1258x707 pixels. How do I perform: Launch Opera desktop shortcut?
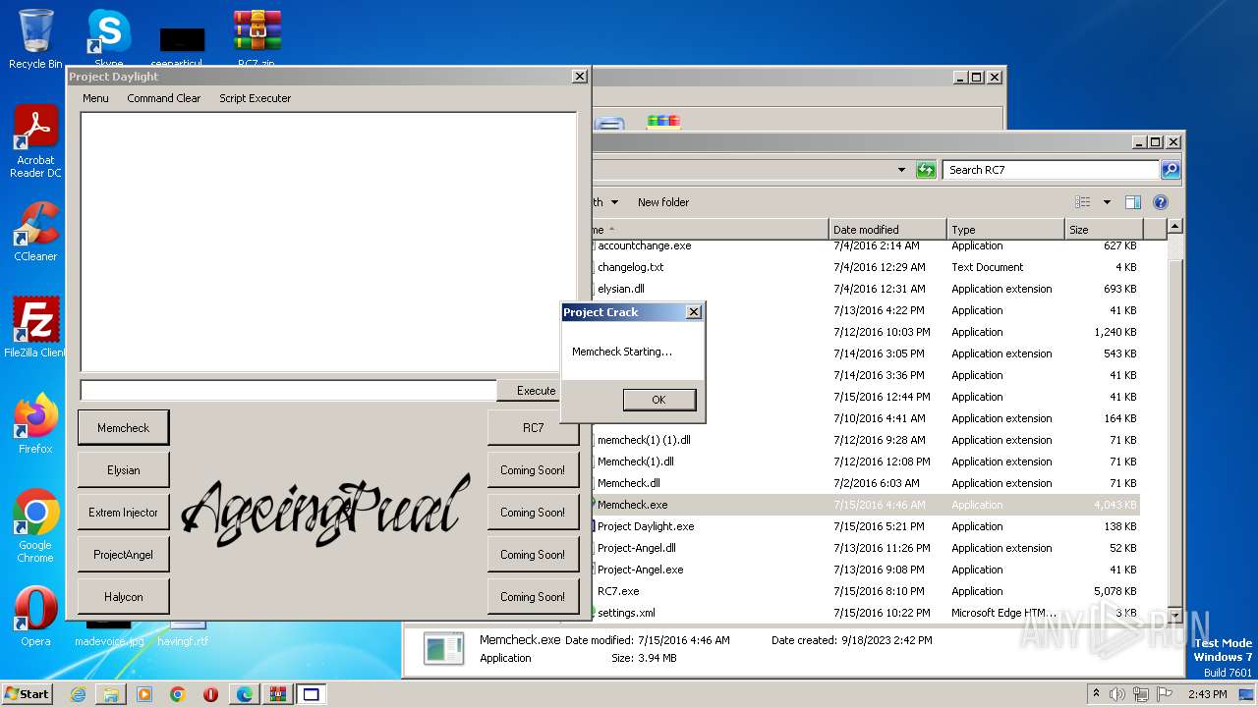35,617
